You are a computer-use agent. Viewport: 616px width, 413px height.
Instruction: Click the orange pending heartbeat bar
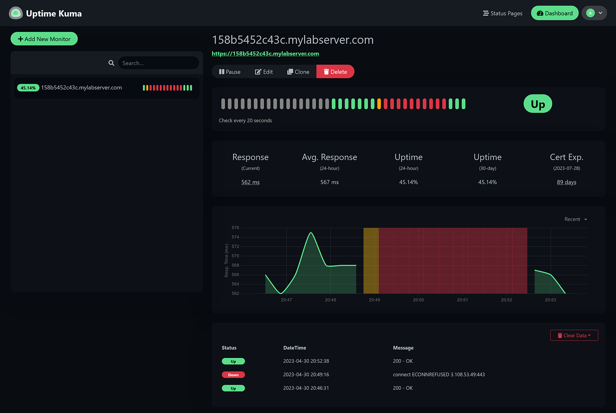coord(379,104)
